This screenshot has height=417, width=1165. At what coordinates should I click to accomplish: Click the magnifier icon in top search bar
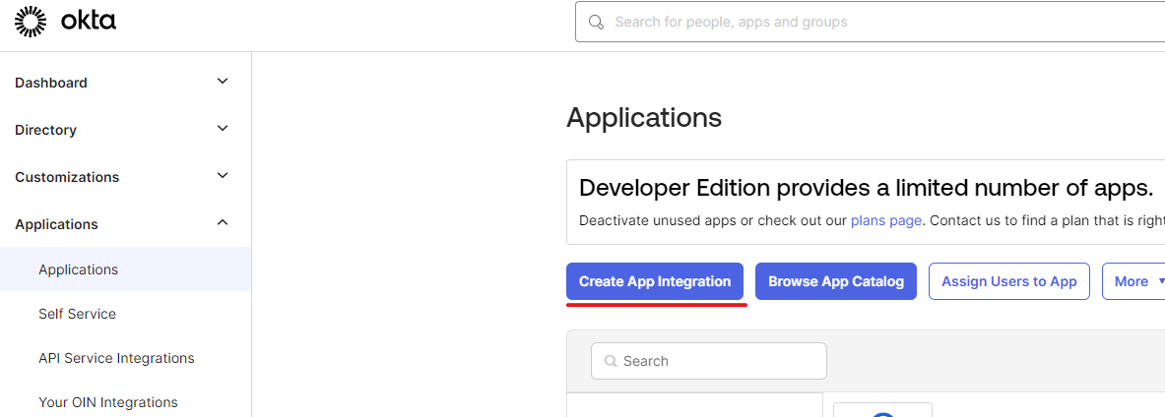tap(595, 22)
